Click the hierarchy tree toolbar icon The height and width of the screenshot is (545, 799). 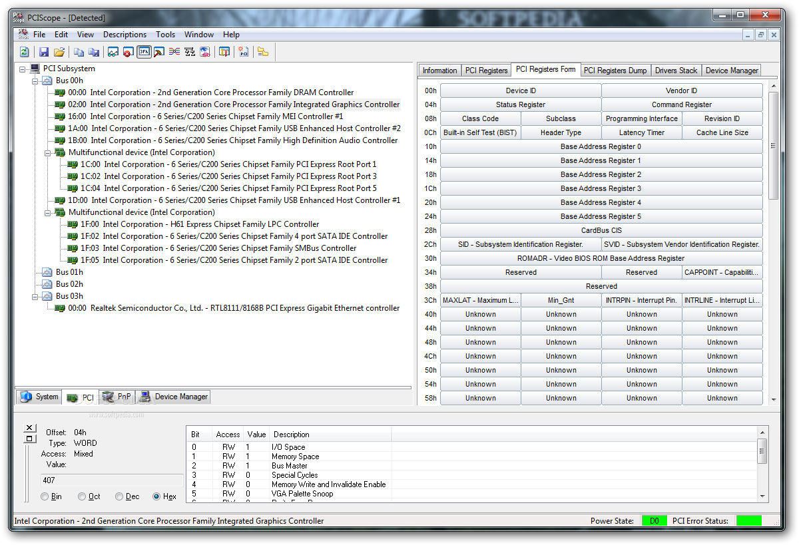190,52
